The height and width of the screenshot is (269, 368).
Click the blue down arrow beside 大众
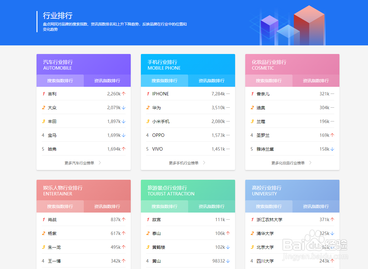pyautogui.click(x=124, y=107)
